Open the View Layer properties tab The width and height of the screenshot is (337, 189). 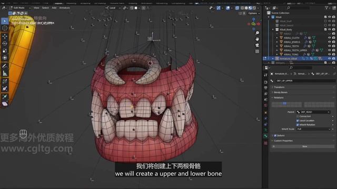coord(266,93)
